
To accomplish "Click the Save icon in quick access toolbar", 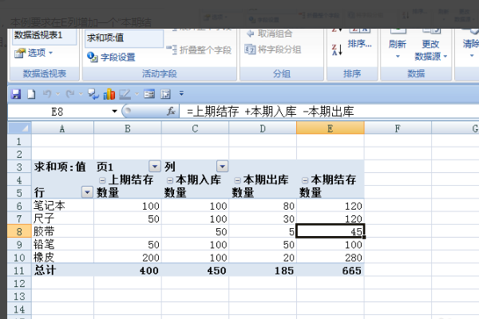I will pos(15,94).
